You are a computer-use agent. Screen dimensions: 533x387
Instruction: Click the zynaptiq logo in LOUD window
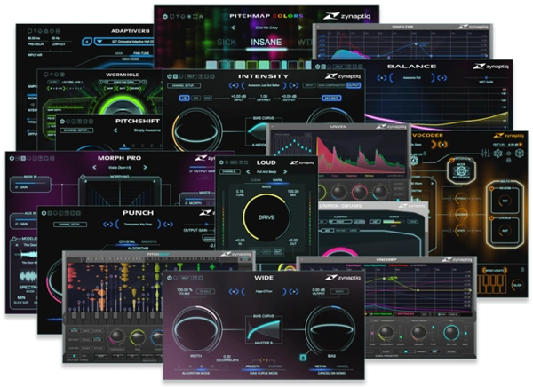[302, 162]
